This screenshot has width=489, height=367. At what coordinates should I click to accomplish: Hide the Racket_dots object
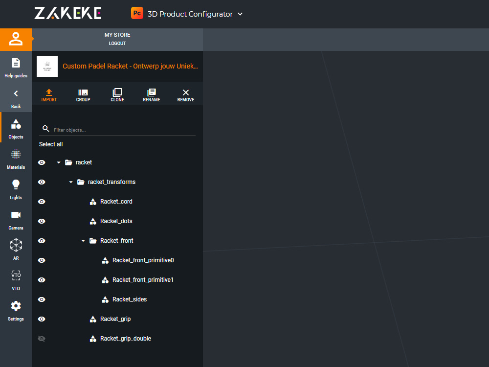point(42,221)
